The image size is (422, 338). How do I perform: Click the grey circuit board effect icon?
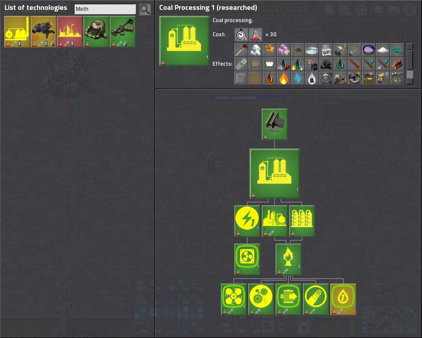(241, 64)
